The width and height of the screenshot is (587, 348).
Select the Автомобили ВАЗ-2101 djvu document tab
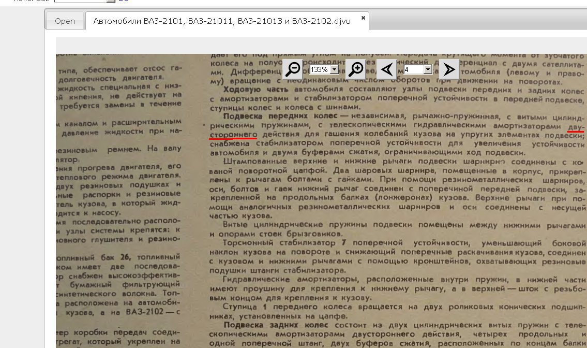click(x=222, y=21)
